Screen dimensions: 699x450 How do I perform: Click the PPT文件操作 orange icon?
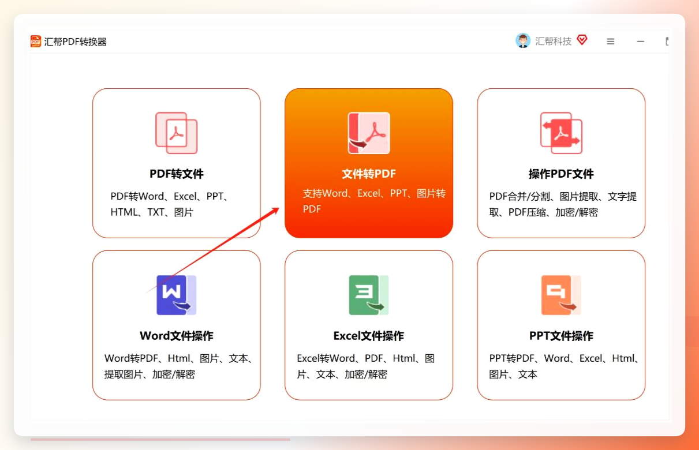561,295
